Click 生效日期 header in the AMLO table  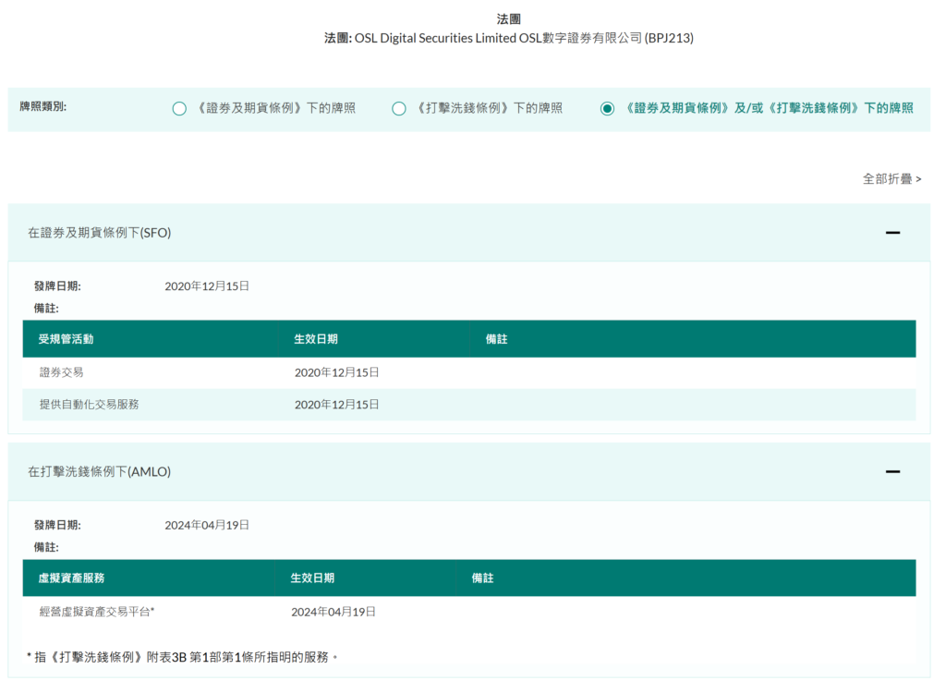tap(312, 578)
